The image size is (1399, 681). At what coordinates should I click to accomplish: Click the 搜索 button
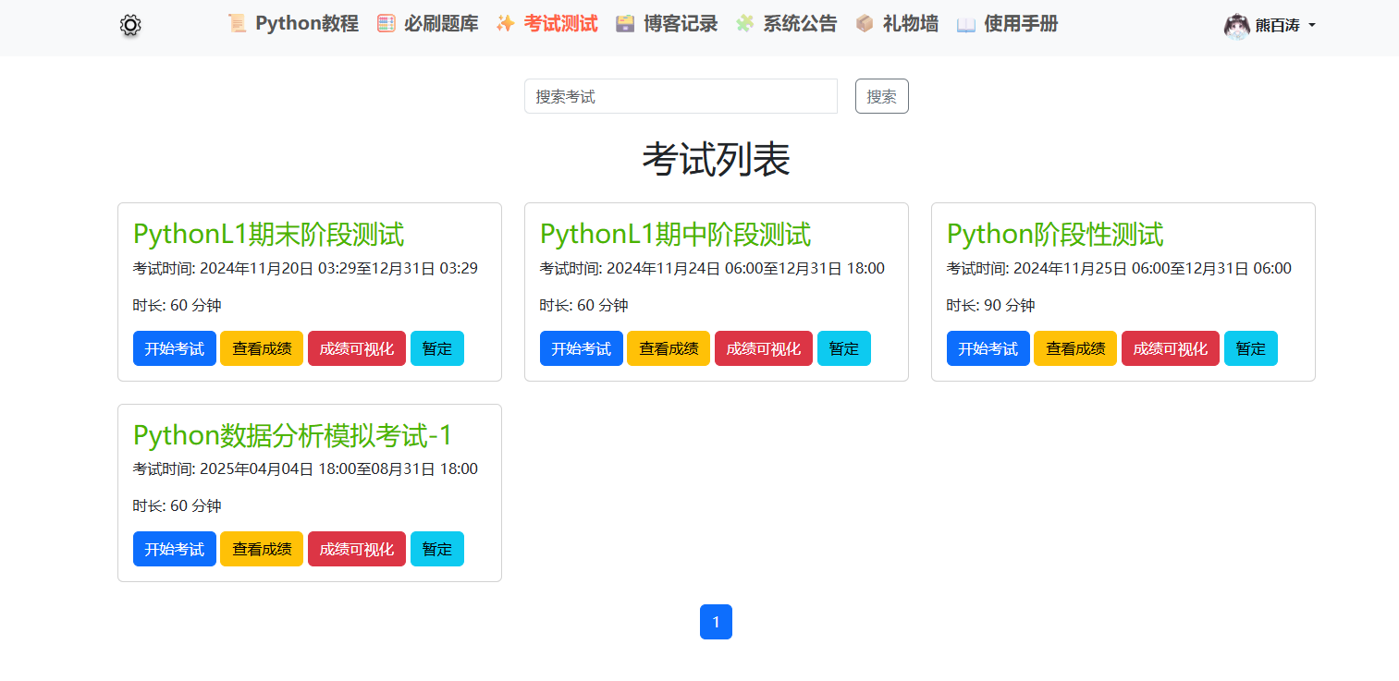point(881,96)
